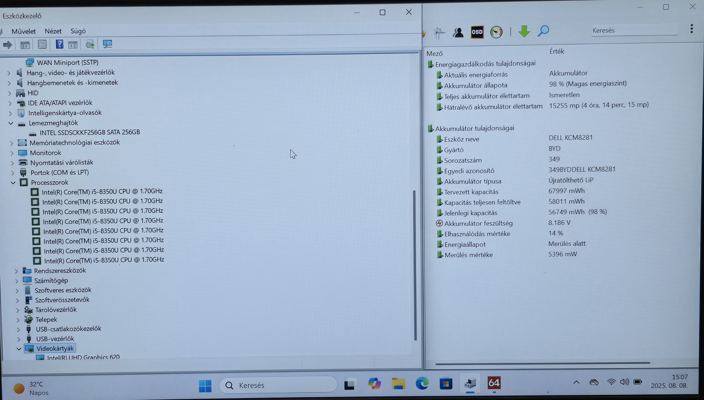Click the forward arrow in Eszközkezelő toolbar
Viewport: 704px width, 400px height.
(x=7, y=45)
